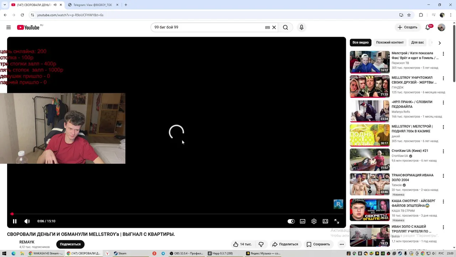Image resolution: width=456 pixels, height=257 pixels.
Task: Click the browser address bar URL
Action: [70, 15]
